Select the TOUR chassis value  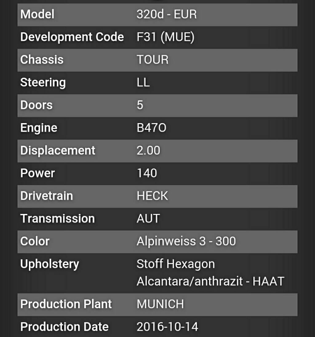153,60
